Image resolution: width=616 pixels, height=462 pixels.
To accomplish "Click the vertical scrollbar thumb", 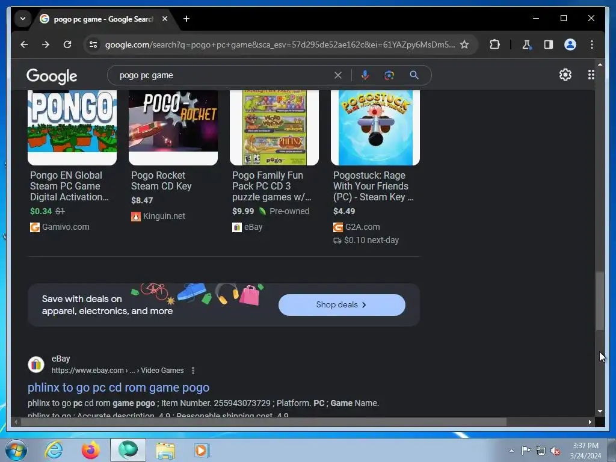I will [x=600, y=301].
